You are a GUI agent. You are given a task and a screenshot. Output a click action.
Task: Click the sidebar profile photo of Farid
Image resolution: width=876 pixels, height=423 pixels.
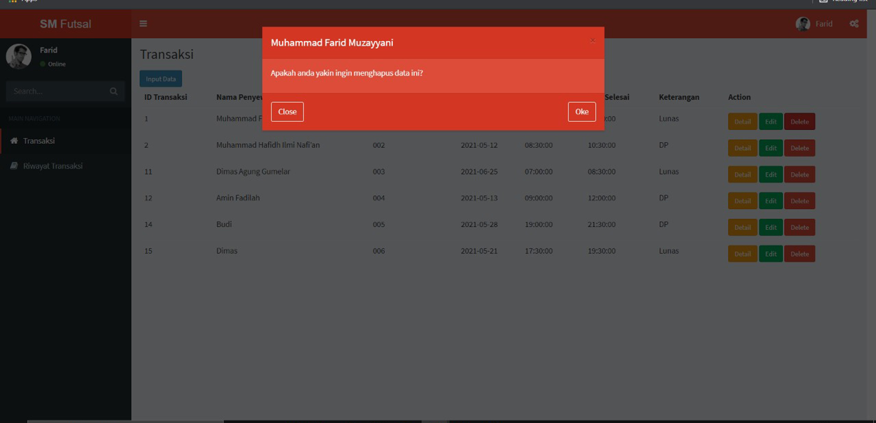[19, 57]
